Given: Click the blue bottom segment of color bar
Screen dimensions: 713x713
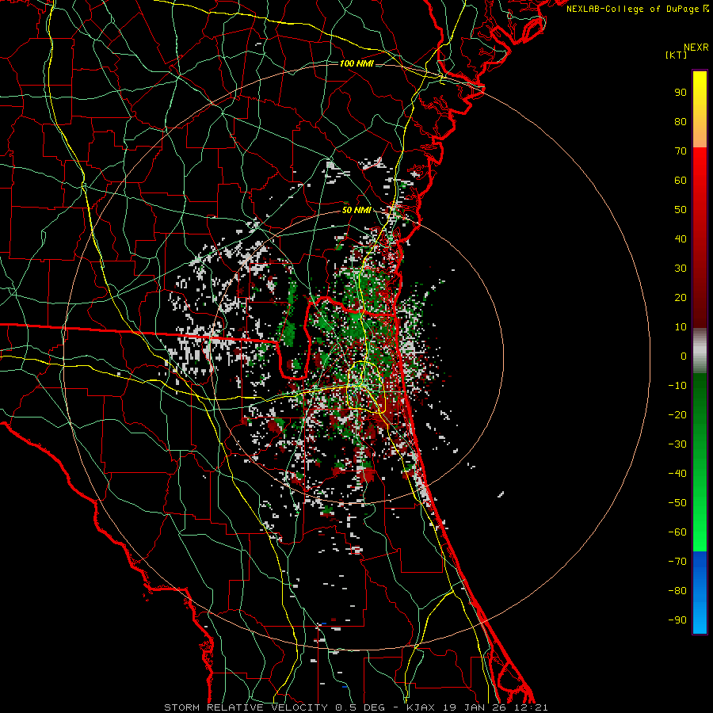Looking at the screenshot, I should click(x=700, y=592).
